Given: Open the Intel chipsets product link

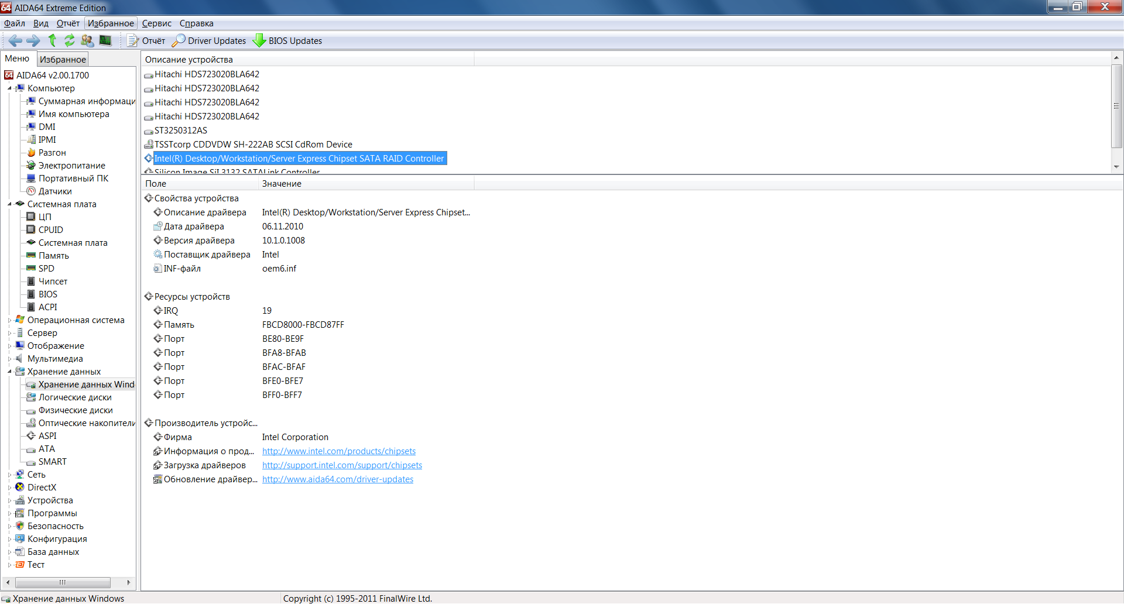Looking at the screenshot, I should (x=338, y=451).
